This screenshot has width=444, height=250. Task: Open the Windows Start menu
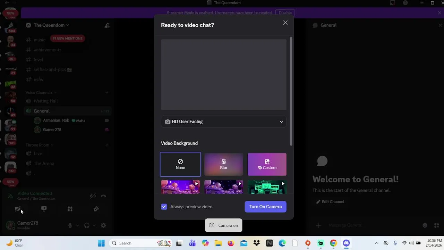coord(101,243)
